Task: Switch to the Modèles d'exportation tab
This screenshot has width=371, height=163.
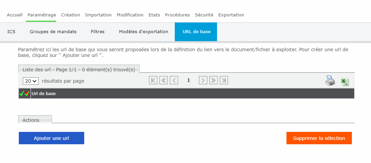Action: pos(144,32)
